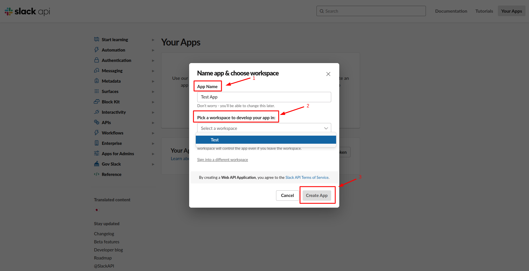Open the Roadmap link
The image size is (529, 271).
pyautogui.click(x=103, y=258)
